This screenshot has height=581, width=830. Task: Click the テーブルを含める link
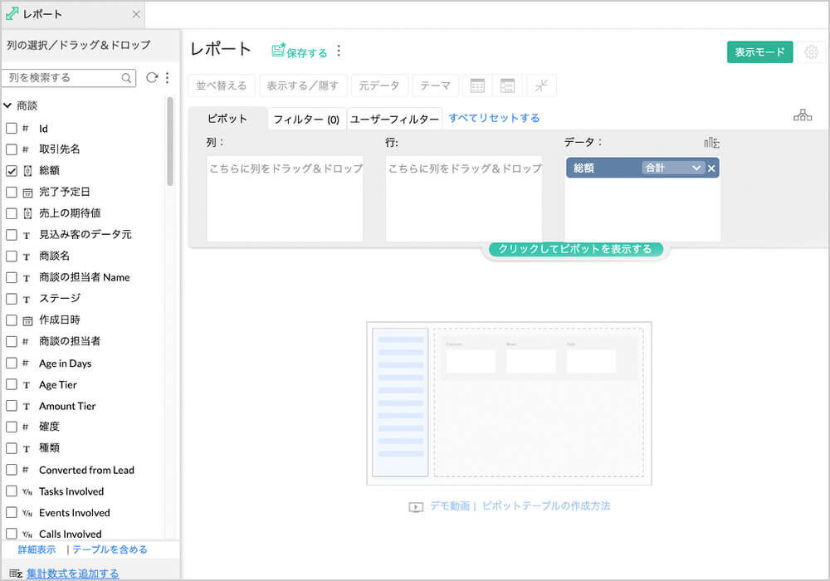(110, 549)
